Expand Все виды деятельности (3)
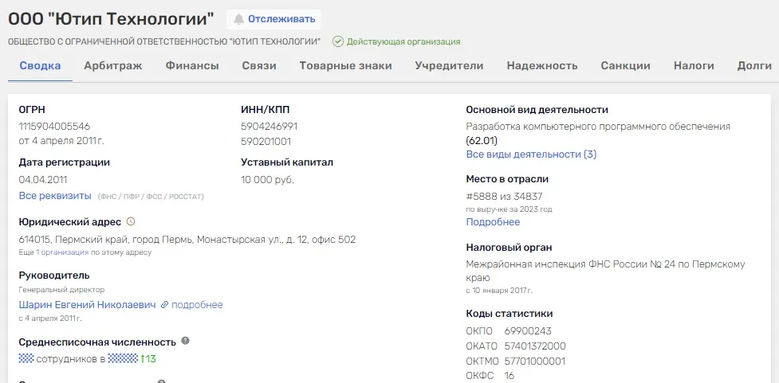The height and width of the screenshot is (383, 779). click(531, 154)
